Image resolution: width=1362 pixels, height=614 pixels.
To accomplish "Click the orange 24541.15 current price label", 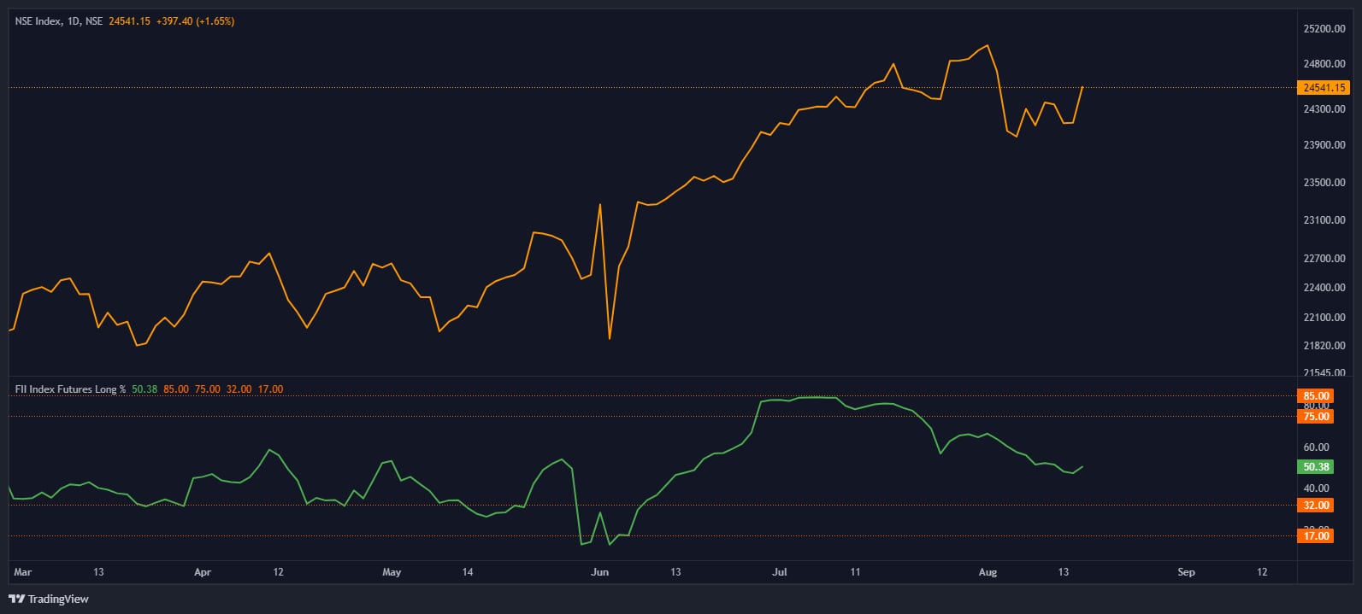I will pos(1324,88).
